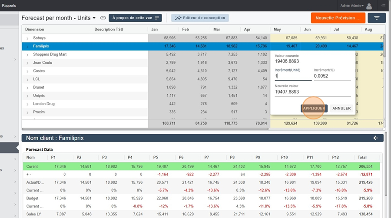Image resolution: width=391 pixels, height=218 pixels.
Task: Click the Dimension column header
Action: coord(35,30)
